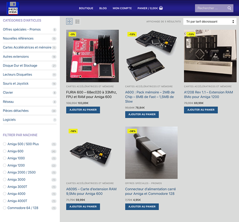Open Cartes Accélératrices et mémoire category
This screenshot has width=239, height=222.
(27, 48)
